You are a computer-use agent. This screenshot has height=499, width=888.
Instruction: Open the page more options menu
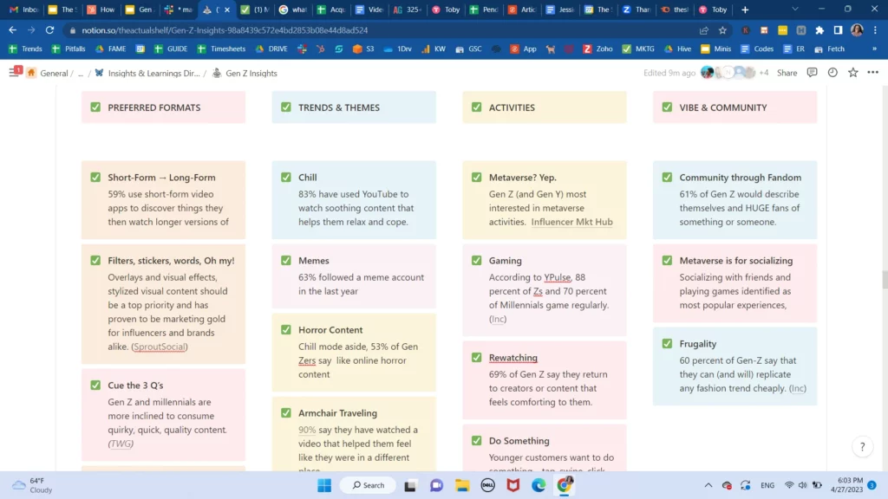pos(873,73)
